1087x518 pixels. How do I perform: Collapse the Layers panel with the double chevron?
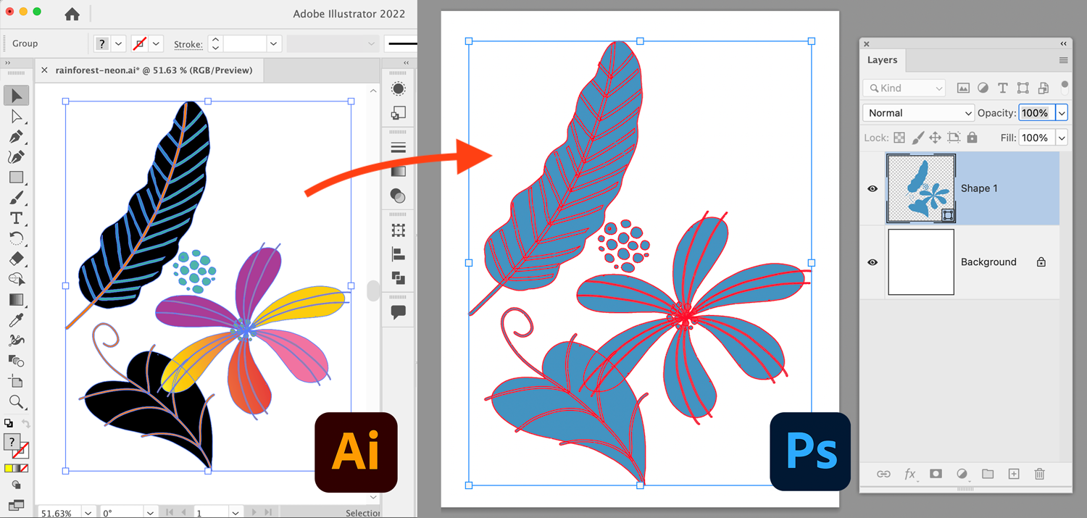[x=1063, y=43]
